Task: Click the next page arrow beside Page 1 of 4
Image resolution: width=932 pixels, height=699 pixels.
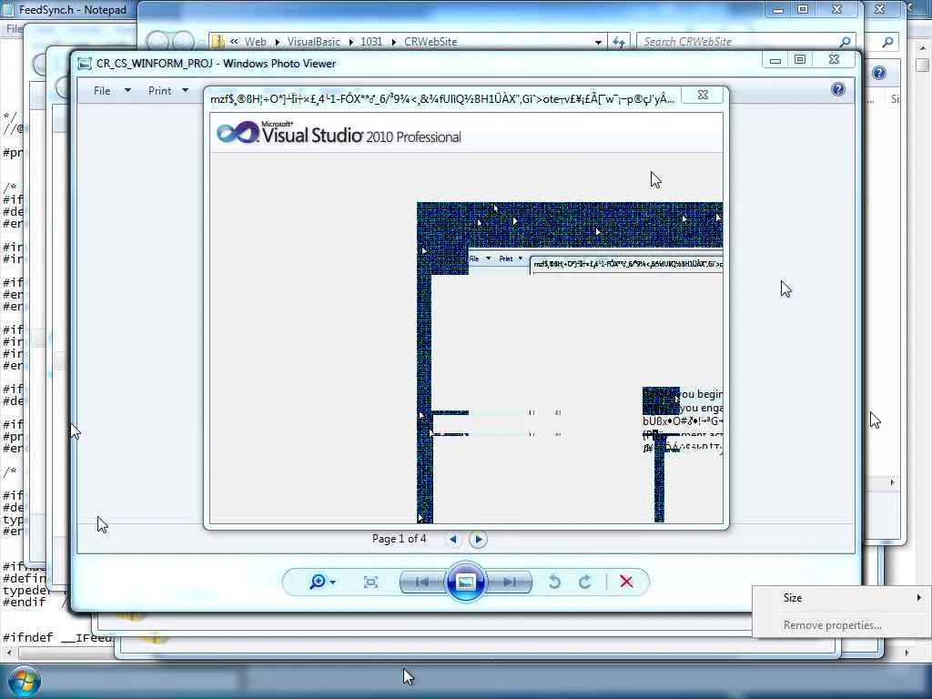Action: coord(478,539)
